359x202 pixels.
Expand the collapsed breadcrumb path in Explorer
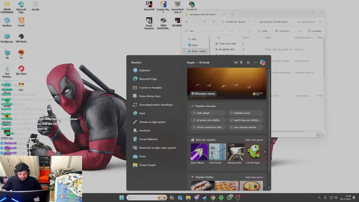[255, 22]
